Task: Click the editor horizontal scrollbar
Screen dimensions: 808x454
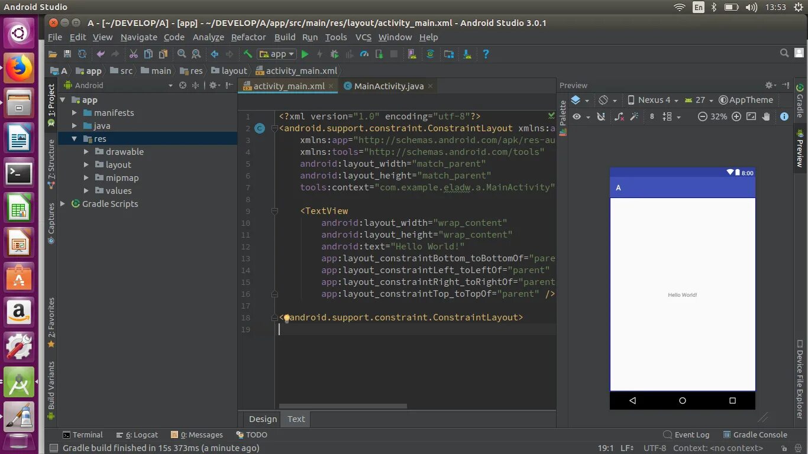Action: [342, 406]
